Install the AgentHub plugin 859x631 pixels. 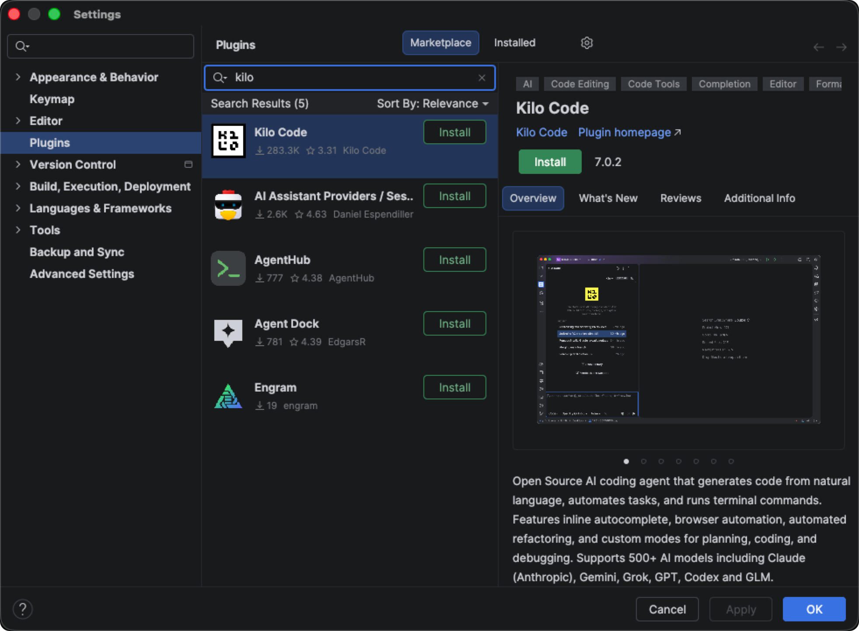pyautogui.click(x=454, y=260)
